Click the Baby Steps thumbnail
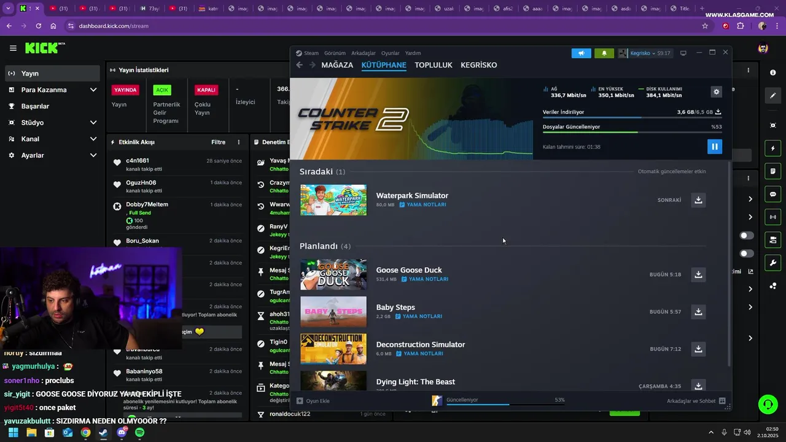This screenshot has width=786, height=442. 333,312
